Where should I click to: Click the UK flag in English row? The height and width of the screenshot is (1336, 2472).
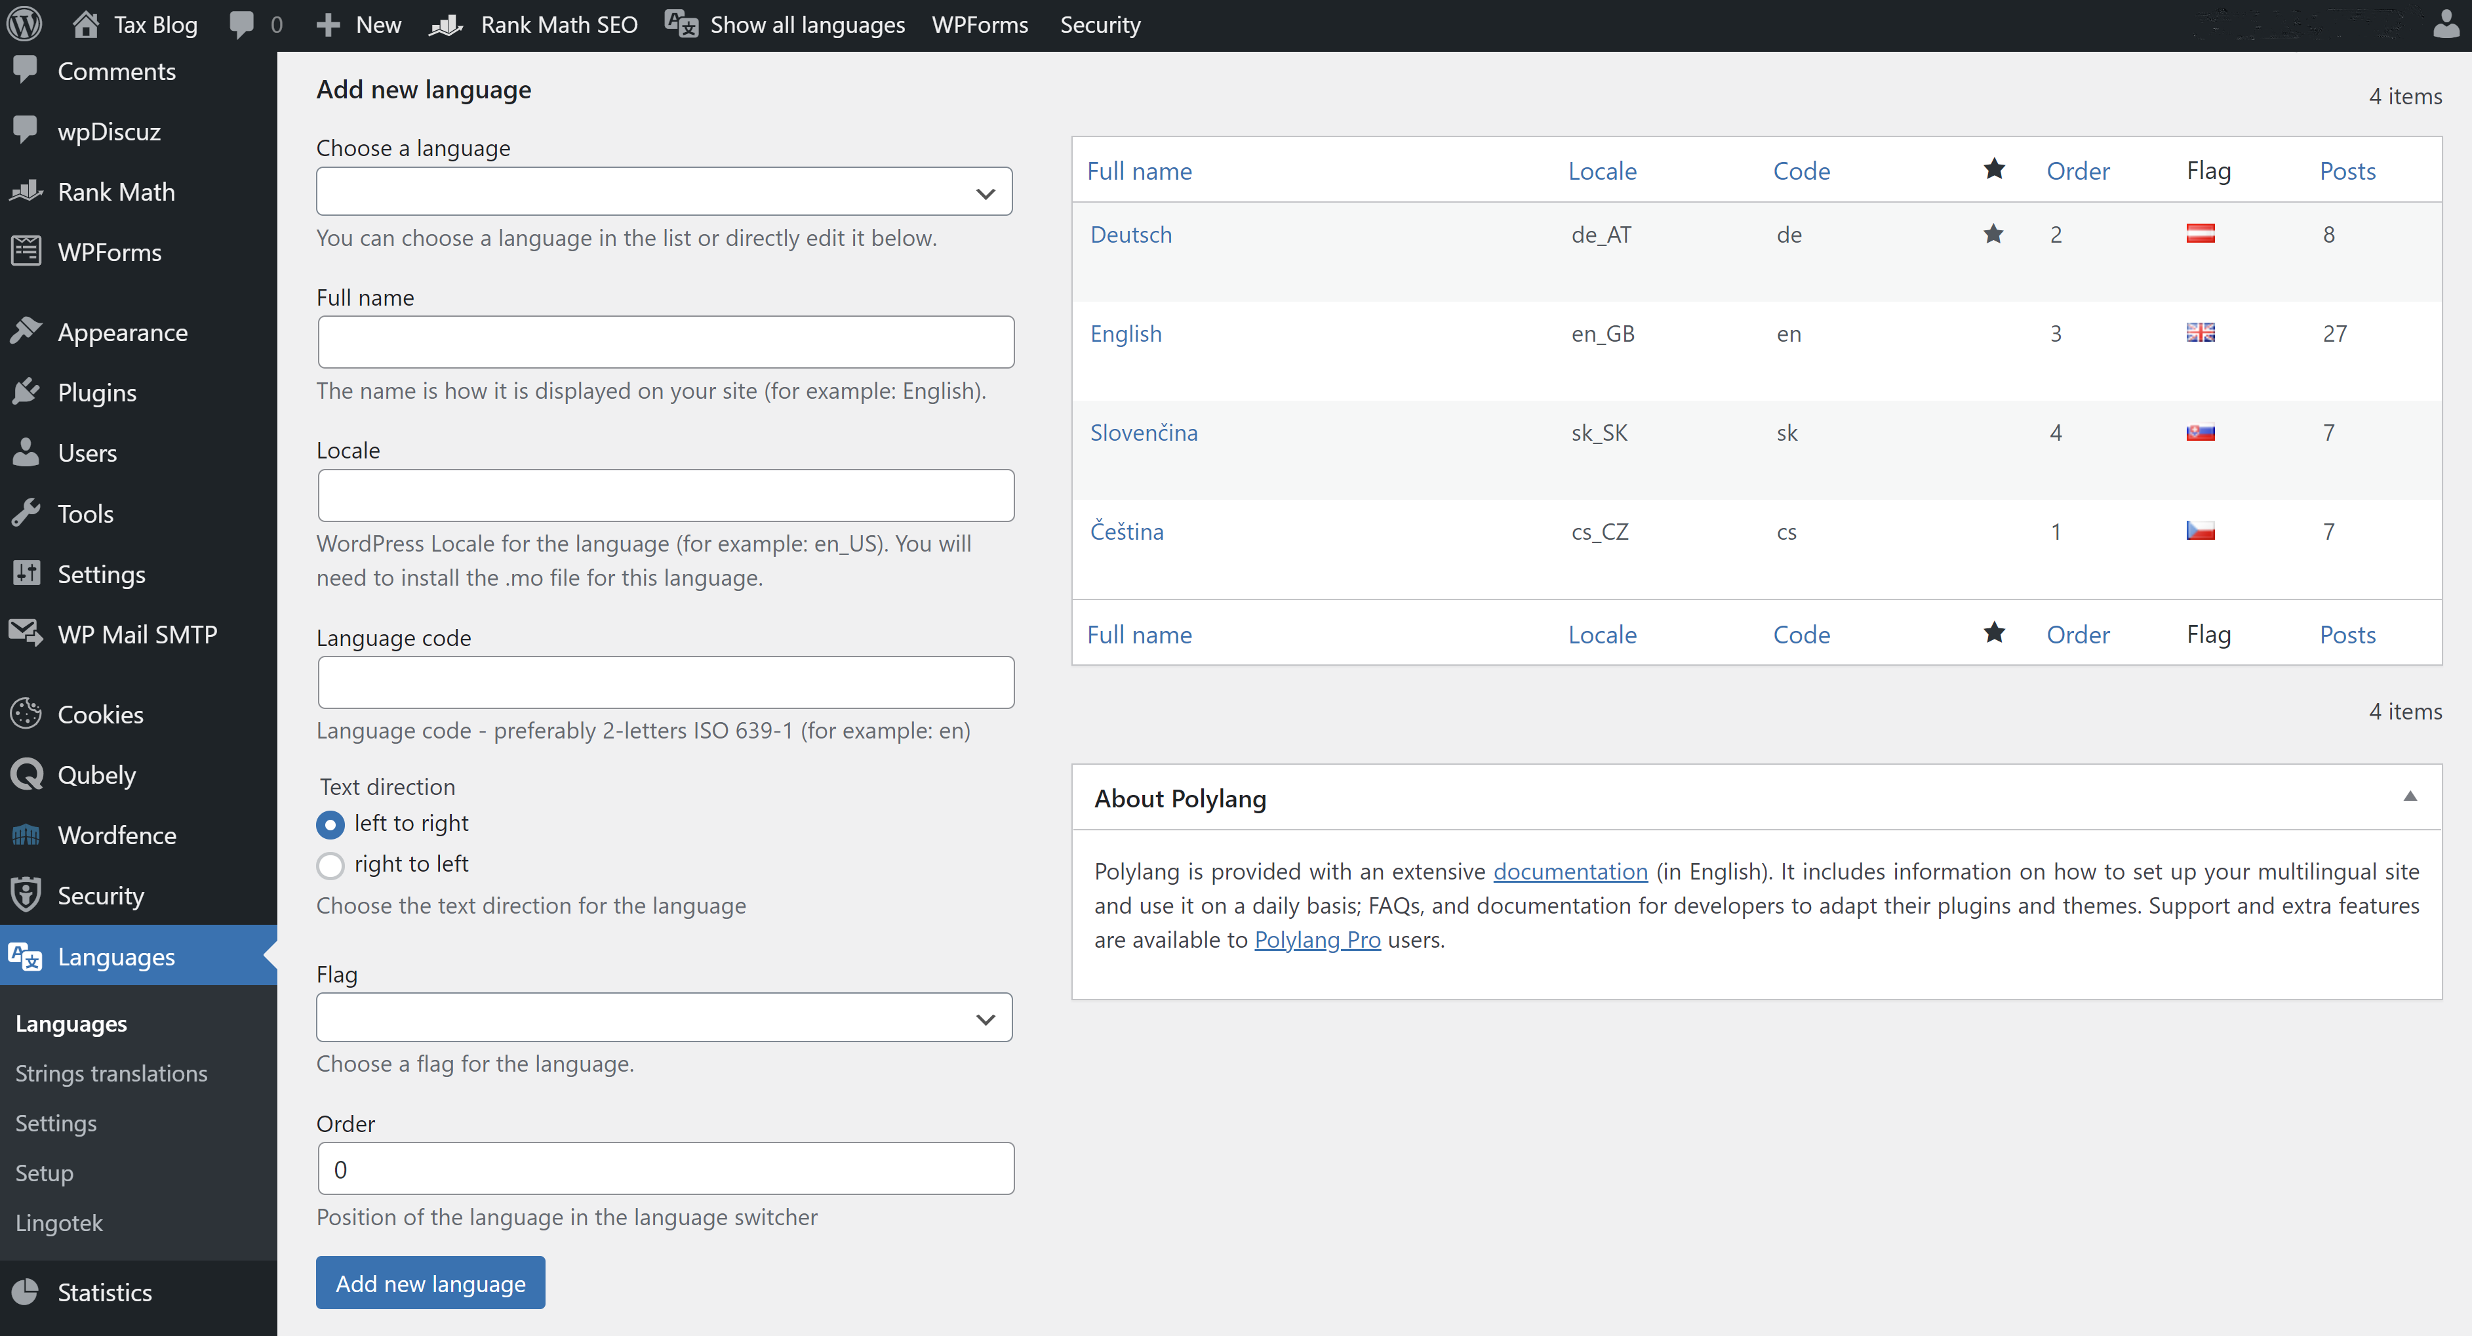(2201, 332)
